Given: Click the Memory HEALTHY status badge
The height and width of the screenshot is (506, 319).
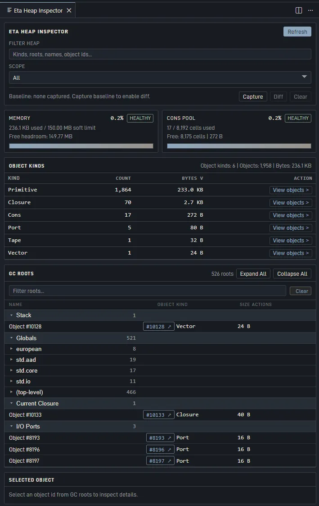Looking at the screenshot, I should (140, 118).
